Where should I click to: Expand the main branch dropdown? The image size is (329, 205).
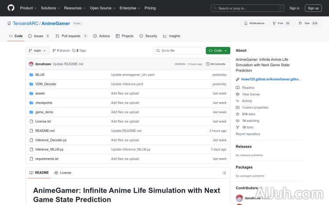(x=37, y=50)
